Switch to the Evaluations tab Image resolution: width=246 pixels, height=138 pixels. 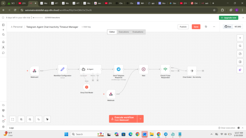click(138, 32)
